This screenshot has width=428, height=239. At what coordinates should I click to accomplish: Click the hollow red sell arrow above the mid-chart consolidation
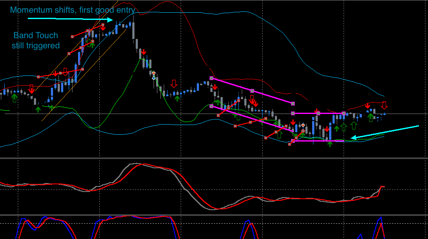174,84
